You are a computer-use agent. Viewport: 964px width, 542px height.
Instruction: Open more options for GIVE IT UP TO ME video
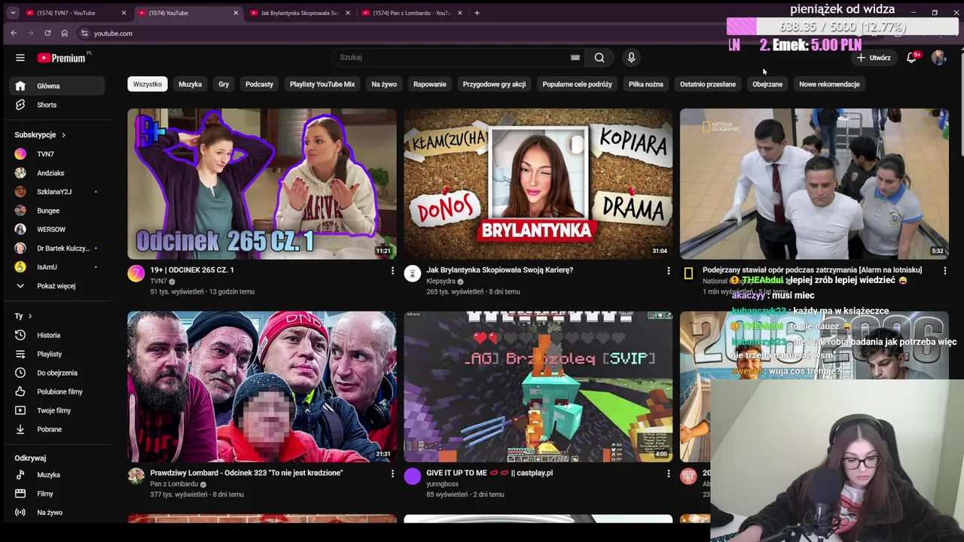pos(668,473)
